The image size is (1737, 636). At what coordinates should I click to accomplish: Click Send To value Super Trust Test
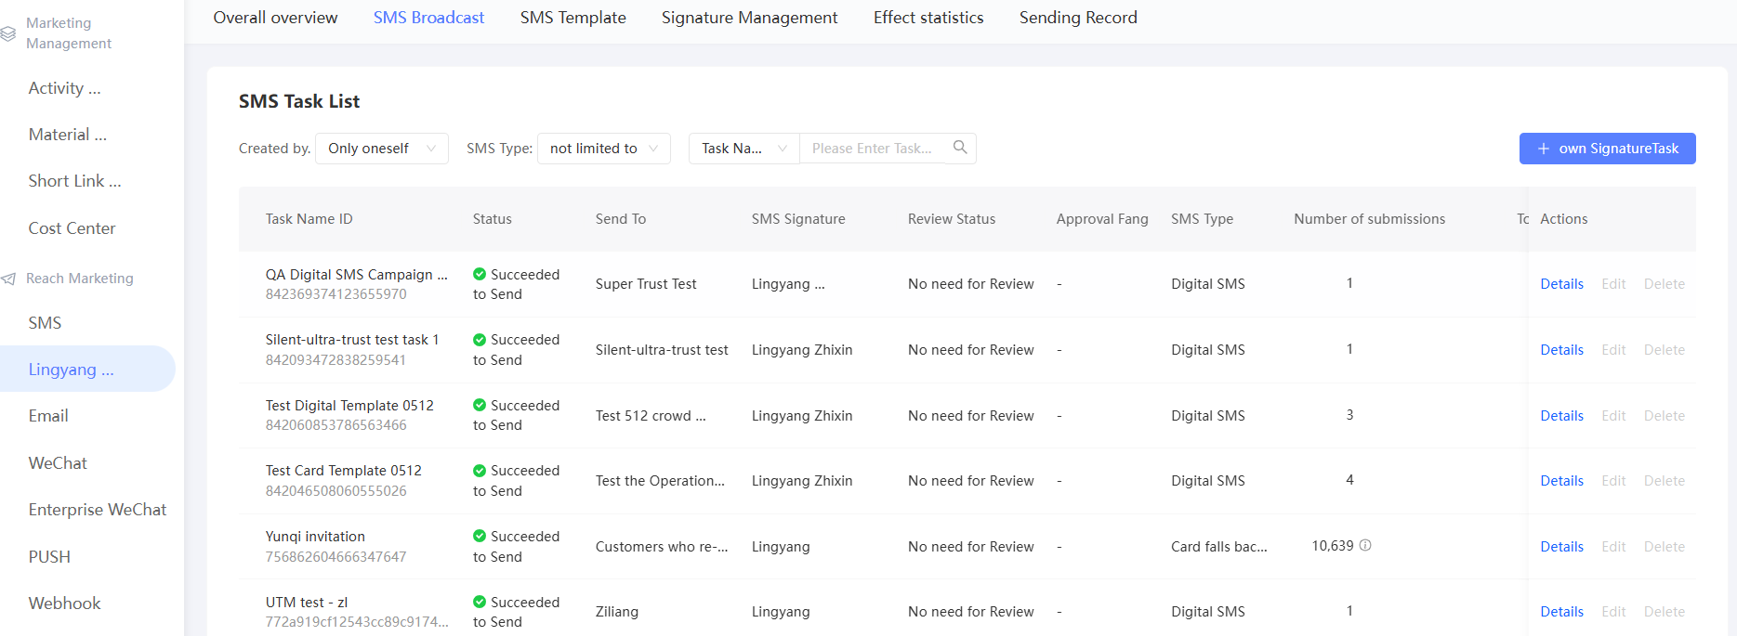(646, 284)
